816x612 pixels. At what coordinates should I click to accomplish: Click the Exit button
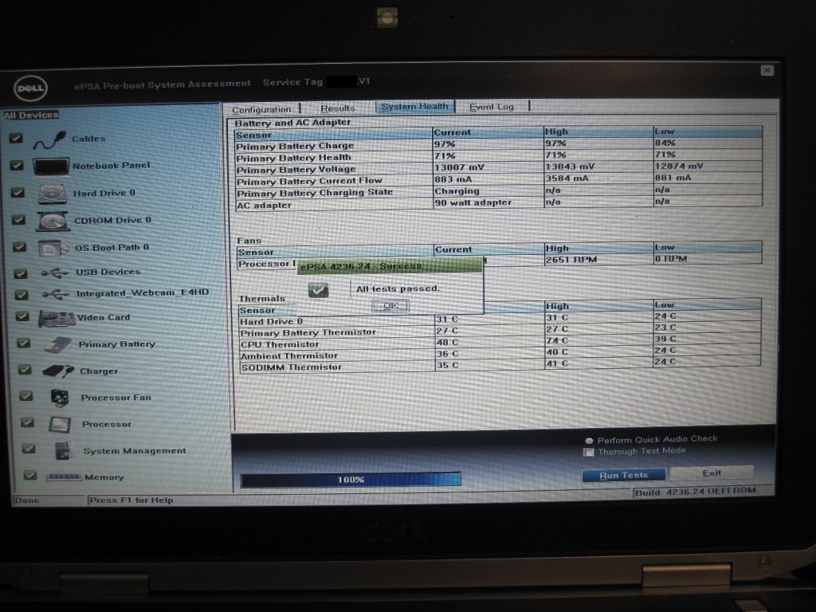click(712, 473)
